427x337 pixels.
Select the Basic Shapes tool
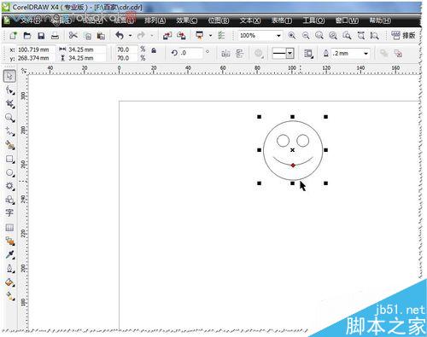tap(10, 200)
